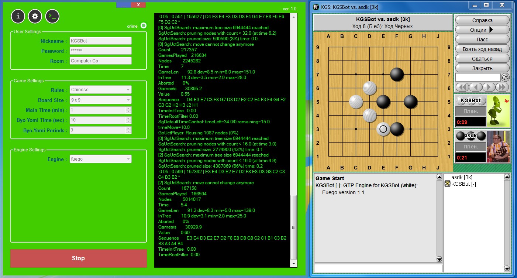Click the move number field above the navigation arrows
This screenshot has height=278, width=517.
coord(478,78)
